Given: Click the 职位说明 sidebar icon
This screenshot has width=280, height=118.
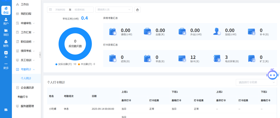Looking at the screenshot, I should click(x=18, y=42).
